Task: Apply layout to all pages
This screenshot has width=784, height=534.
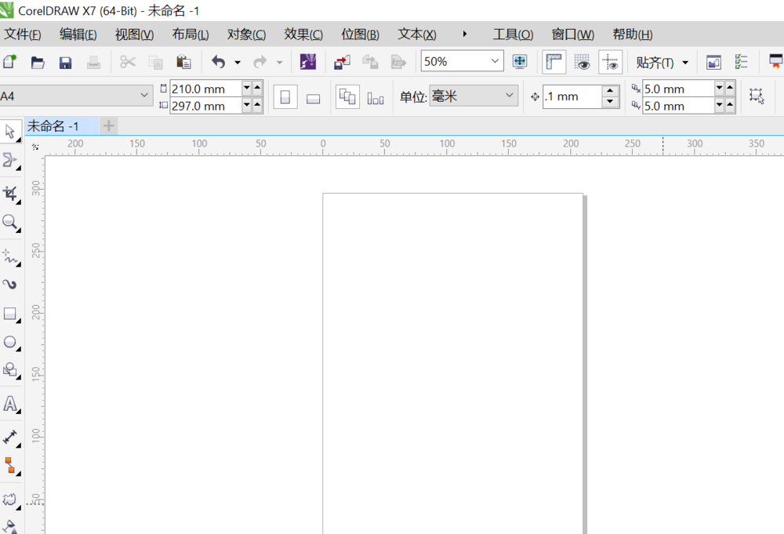Action: tap(347, 96)
